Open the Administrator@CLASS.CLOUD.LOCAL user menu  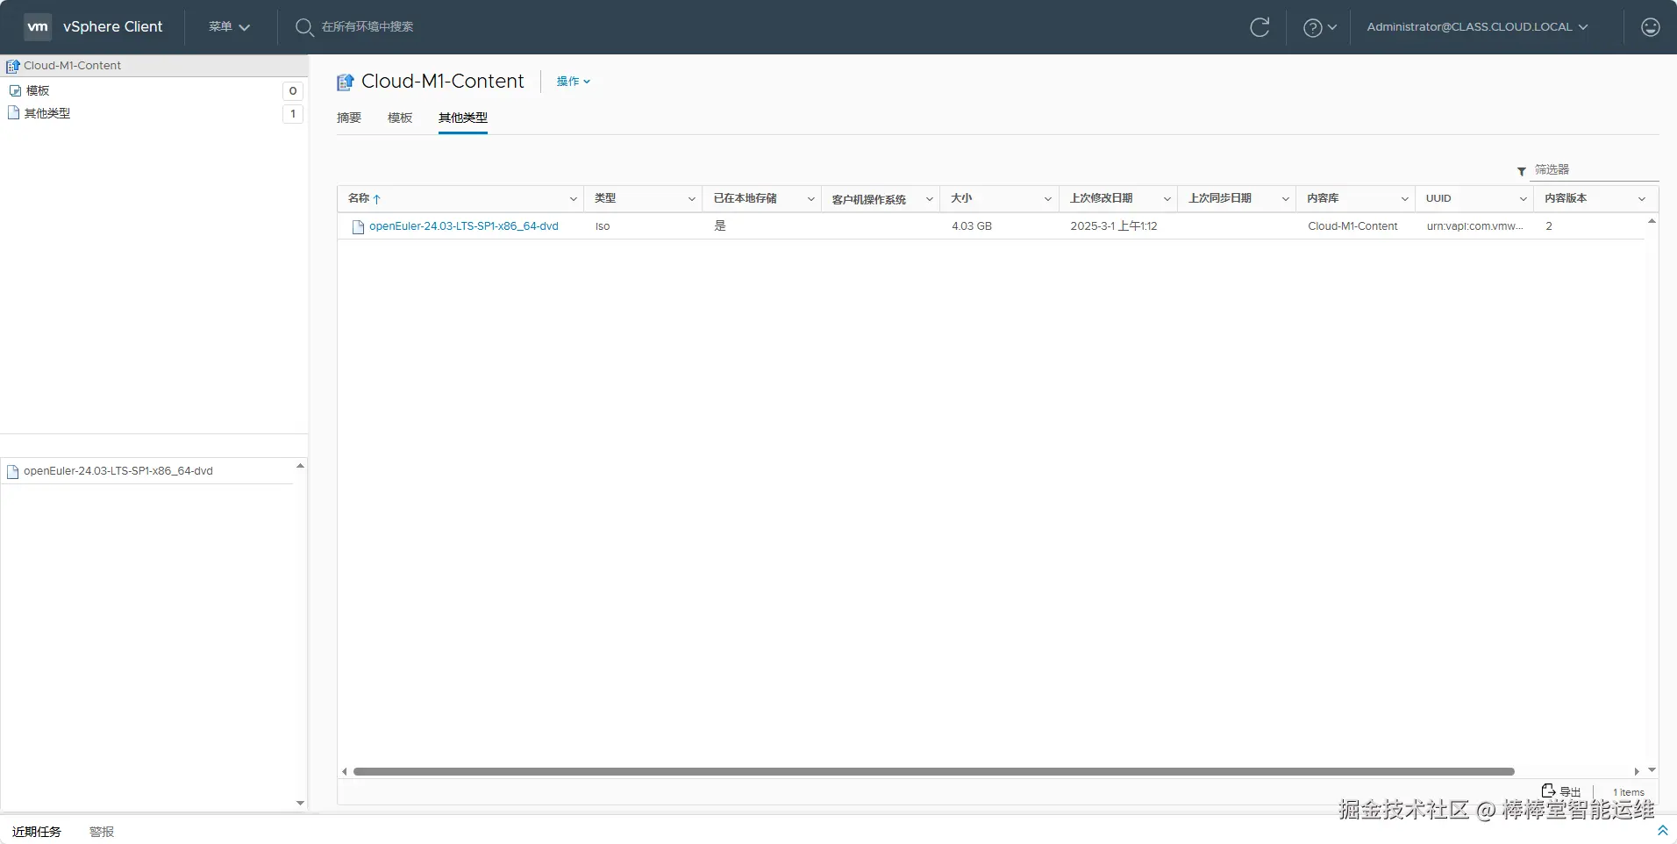tap(1478, 27)
